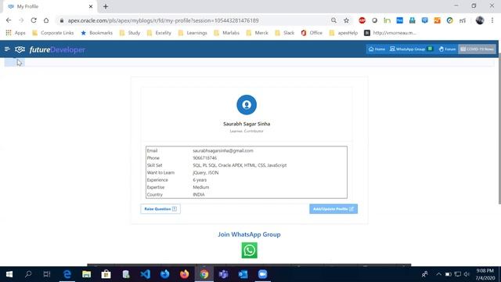Click the Skill Set value text
Image resolution: width=501 pixels, height=282 pixels.
(240, 165)
